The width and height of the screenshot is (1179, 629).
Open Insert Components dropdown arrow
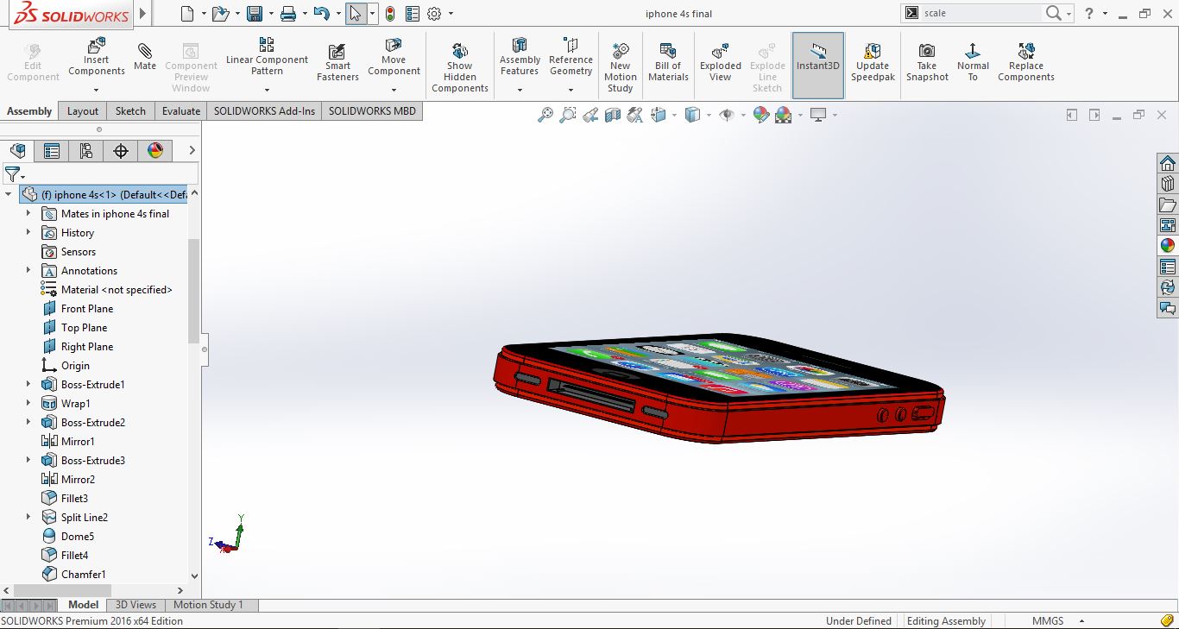tap(96, 90)
